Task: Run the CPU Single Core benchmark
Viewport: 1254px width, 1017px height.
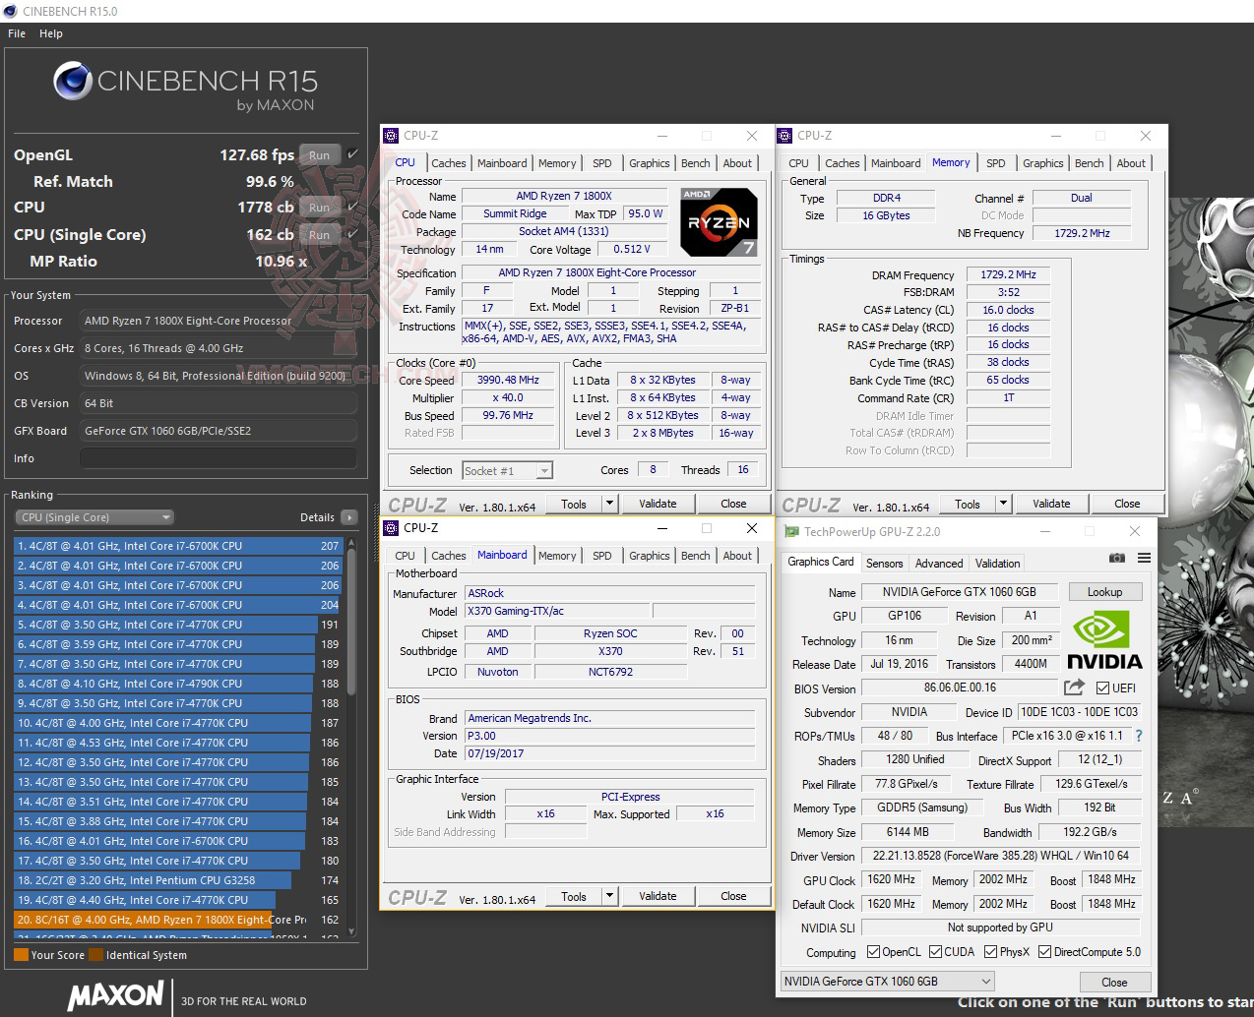Action: pos(320,235)
